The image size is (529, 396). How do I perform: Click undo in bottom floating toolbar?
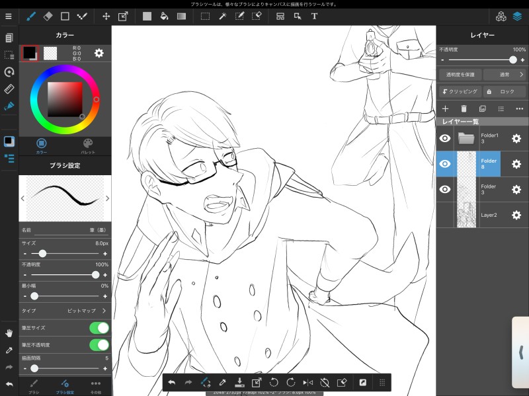(x=172, y=383)
